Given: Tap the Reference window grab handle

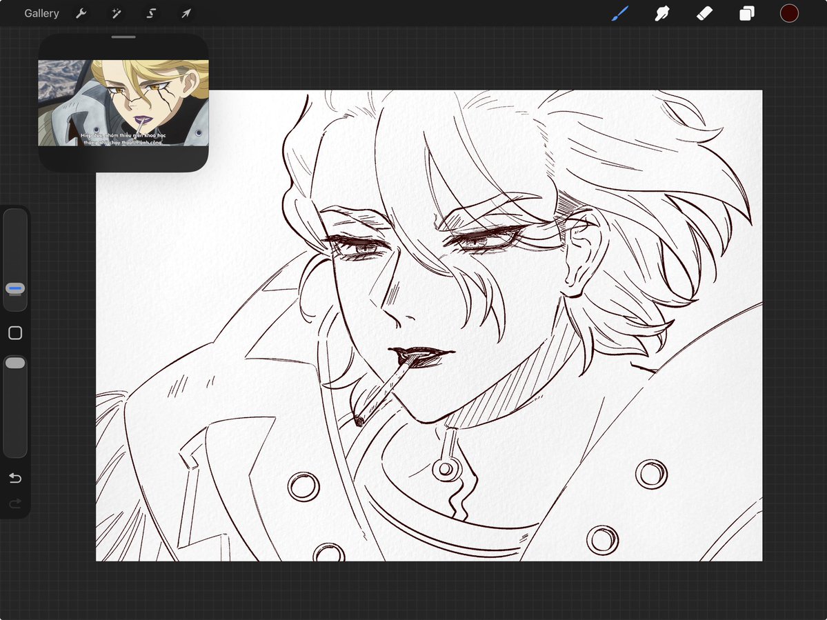Looking at the screenshot, I should (x=123, y=37).
